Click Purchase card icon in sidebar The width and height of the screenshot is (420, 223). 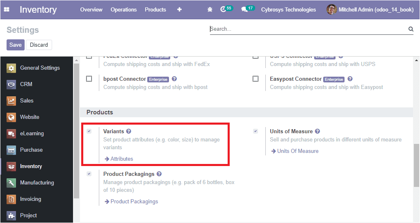tap(11, 150)
